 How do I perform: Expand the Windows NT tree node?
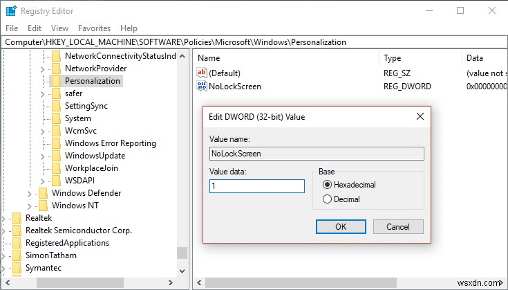click(x=30, y=206)
